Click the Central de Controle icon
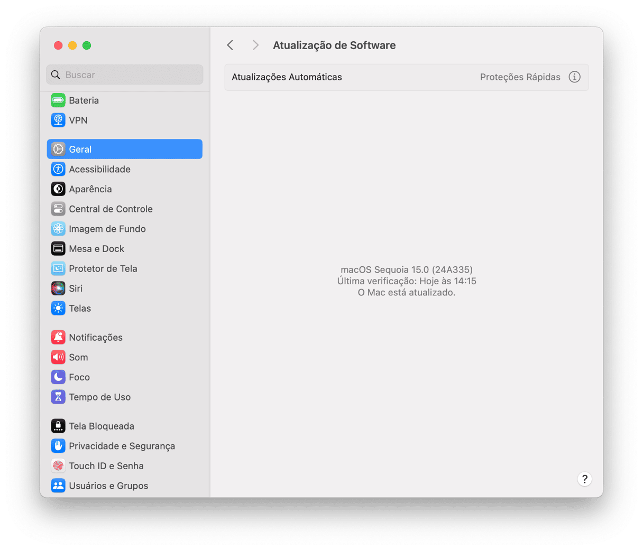The width and height of the screenshot is (643, 550). click(x=58, y=209)
